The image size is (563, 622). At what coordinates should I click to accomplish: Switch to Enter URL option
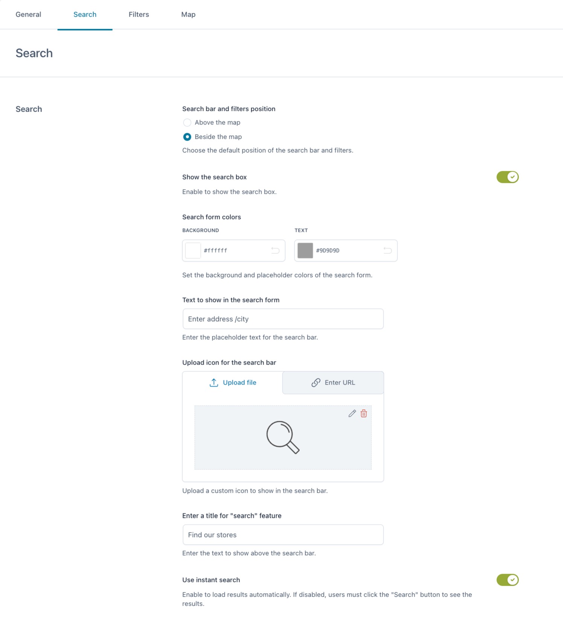(333, 383)
